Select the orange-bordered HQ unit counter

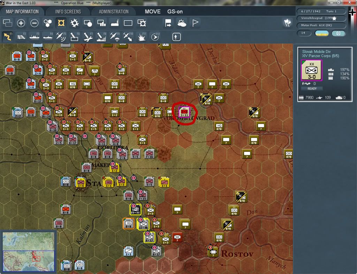[x=128, y=223]
